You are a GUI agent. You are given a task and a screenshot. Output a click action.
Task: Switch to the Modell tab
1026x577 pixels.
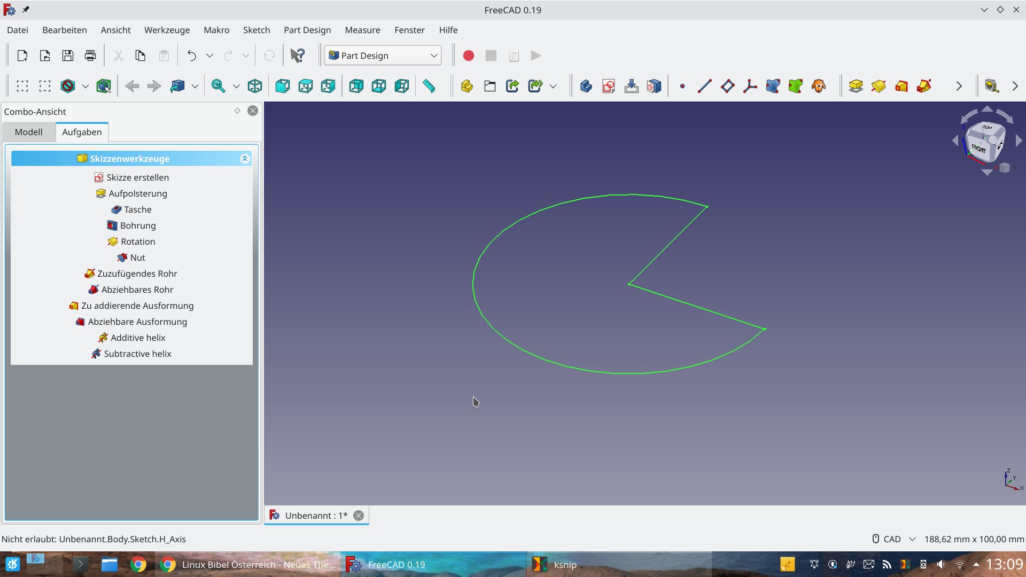pyautogui.click(x=28, y=132)
